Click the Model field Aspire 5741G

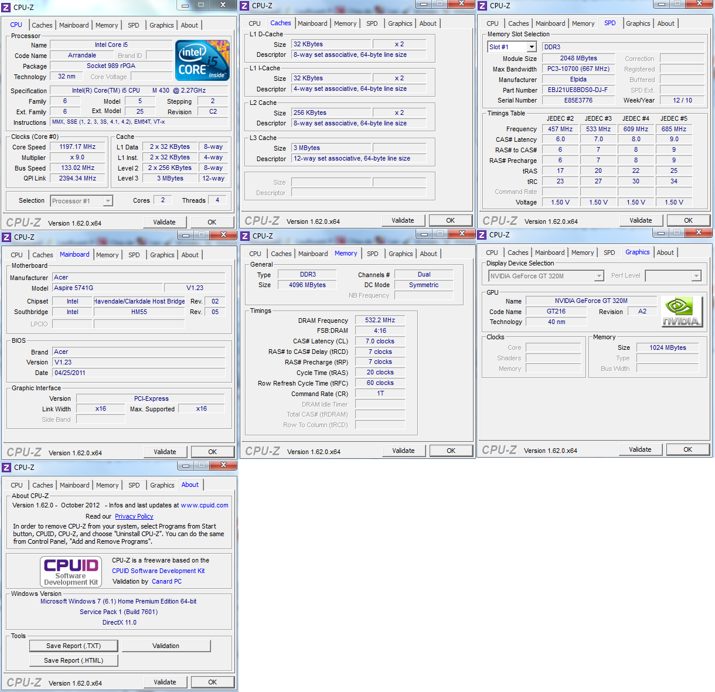(107, 288)
